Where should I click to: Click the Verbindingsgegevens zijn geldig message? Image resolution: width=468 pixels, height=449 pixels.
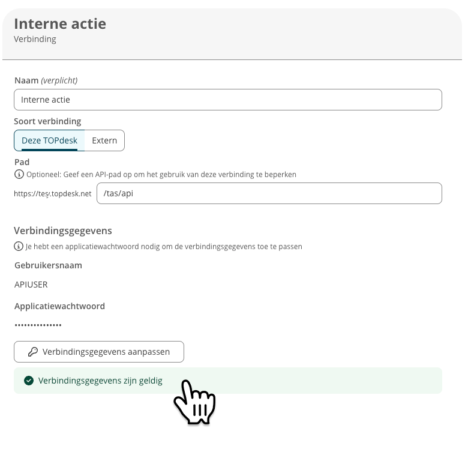click(x=100, y=381)
